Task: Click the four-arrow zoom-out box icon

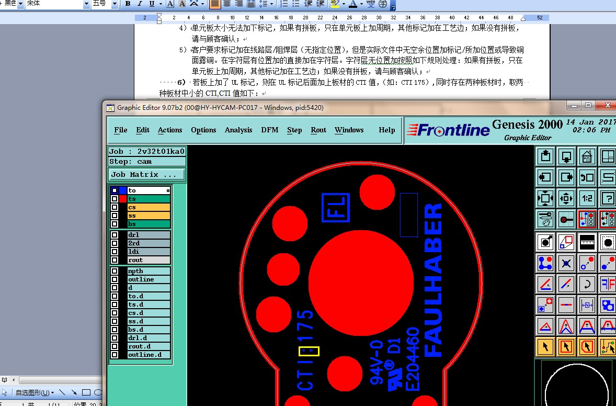Action: click(545, 198)
